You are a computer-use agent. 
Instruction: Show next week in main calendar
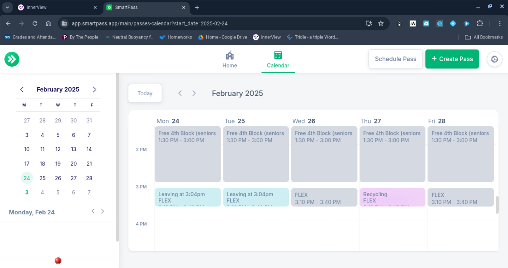(194, 93)
